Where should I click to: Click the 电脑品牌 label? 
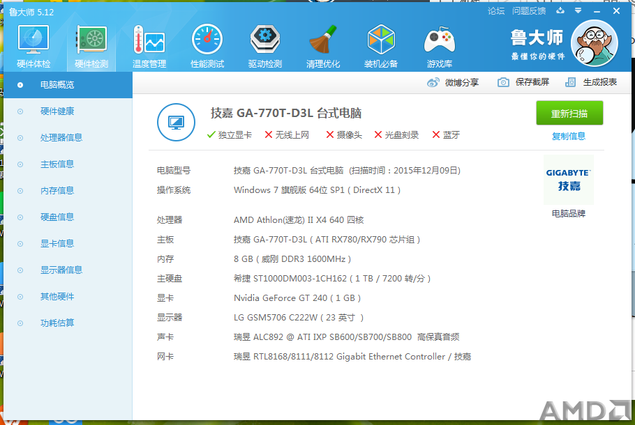(569, 213)
